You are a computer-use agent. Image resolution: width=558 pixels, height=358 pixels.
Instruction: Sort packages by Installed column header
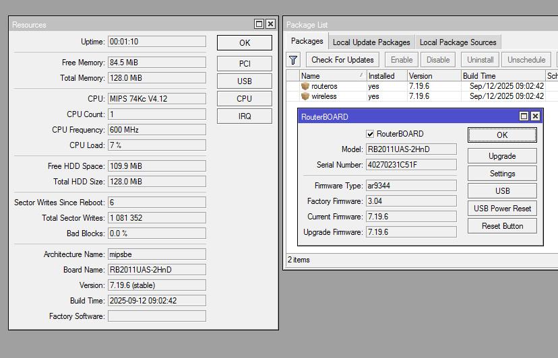pos(386,76)
